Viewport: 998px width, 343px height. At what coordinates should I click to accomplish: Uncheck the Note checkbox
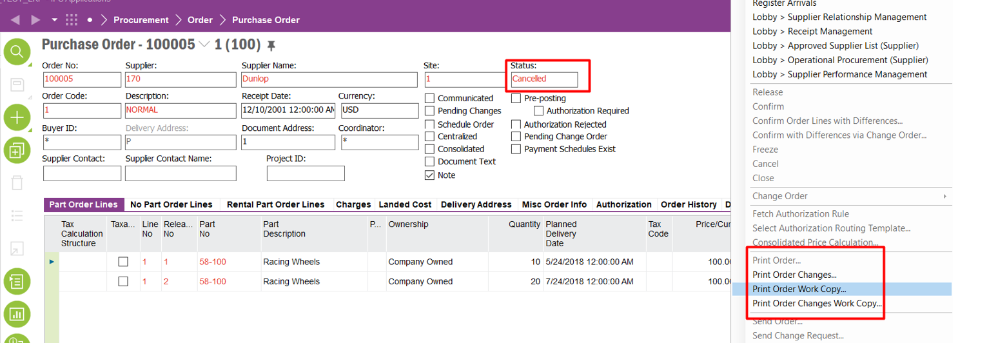(430, 175)
